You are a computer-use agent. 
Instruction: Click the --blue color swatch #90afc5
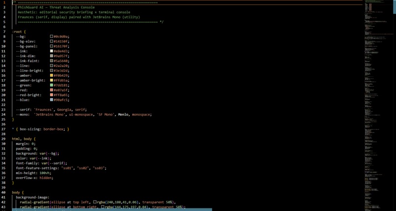pyautogui.click(x=52, y=100)
